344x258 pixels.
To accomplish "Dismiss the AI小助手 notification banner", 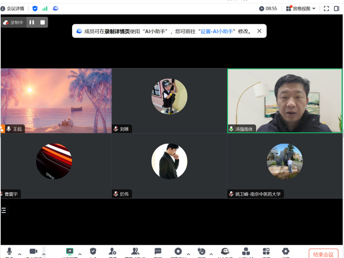I will point(259,31).
